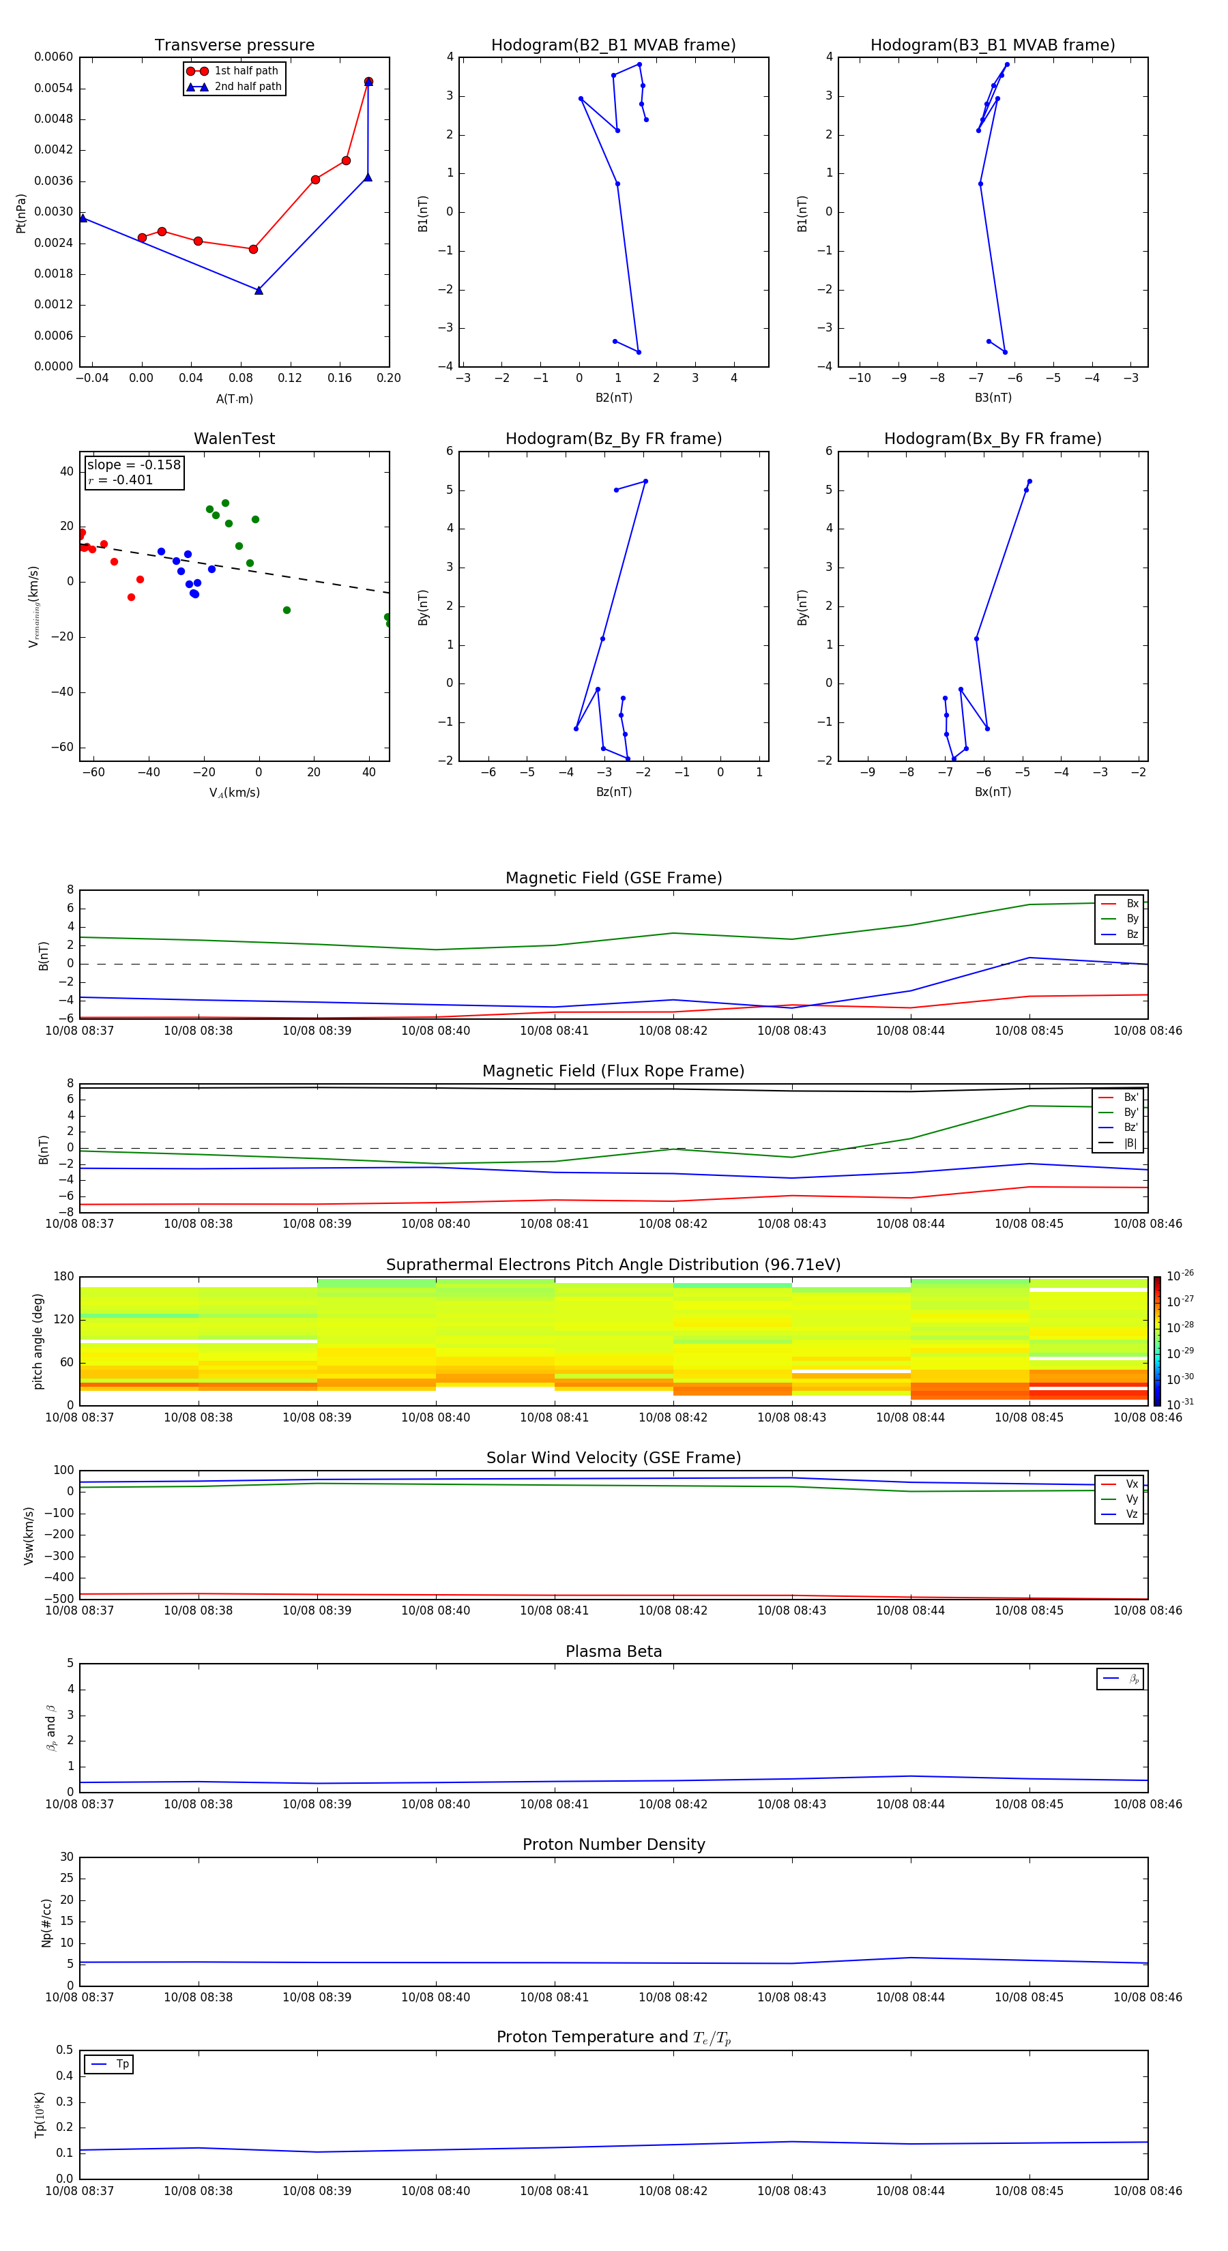Click the "WalenTest" plot title
Viewport: 1228px width, 2251px height.
pyautogui.click(x=234, y=439)
